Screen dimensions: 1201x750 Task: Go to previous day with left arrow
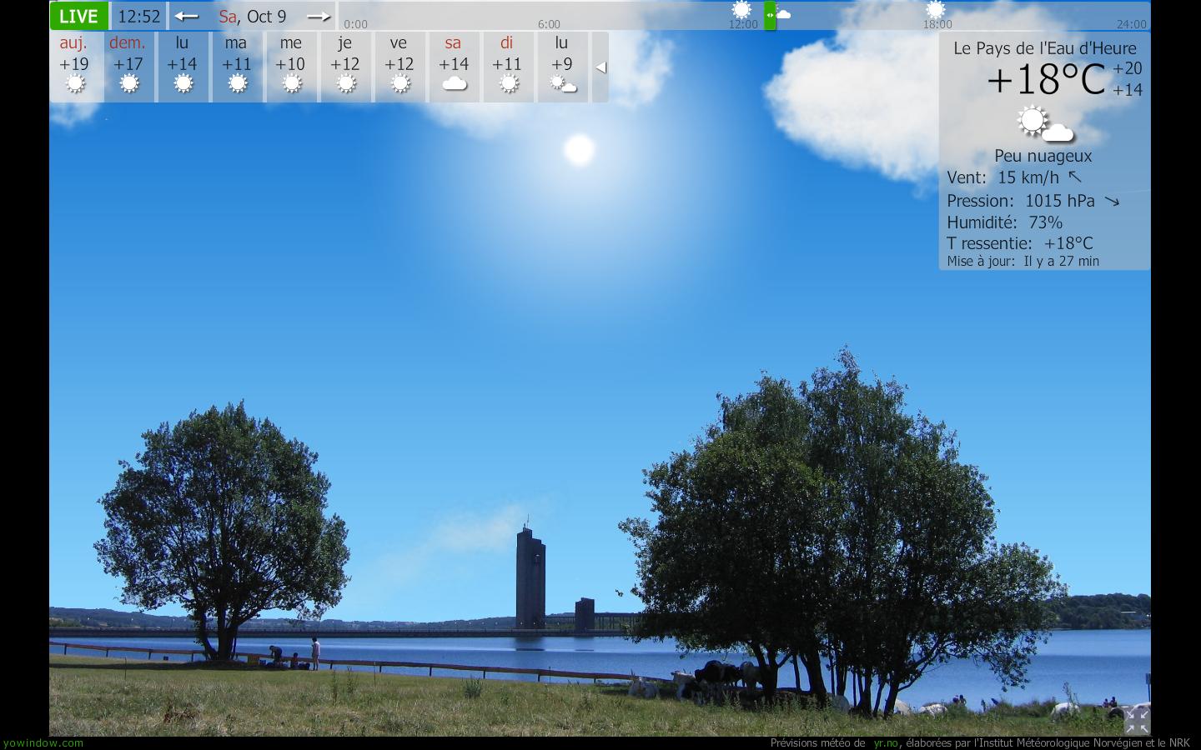click(x=187, y=17)
